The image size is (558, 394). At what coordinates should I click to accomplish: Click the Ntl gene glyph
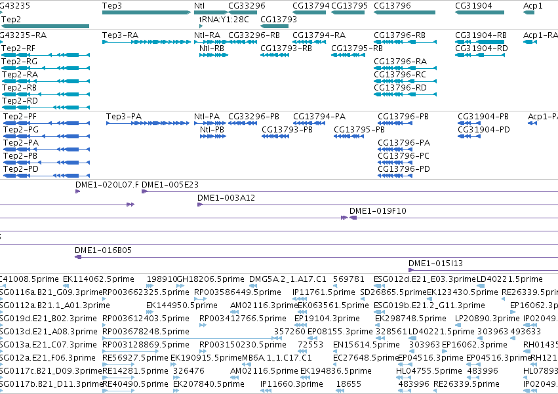click(x=210, y=12)
